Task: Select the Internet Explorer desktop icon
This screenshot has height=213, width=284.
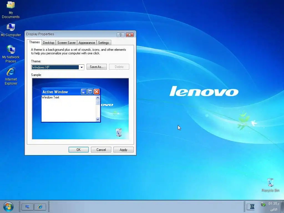Action: click(11, 76)
